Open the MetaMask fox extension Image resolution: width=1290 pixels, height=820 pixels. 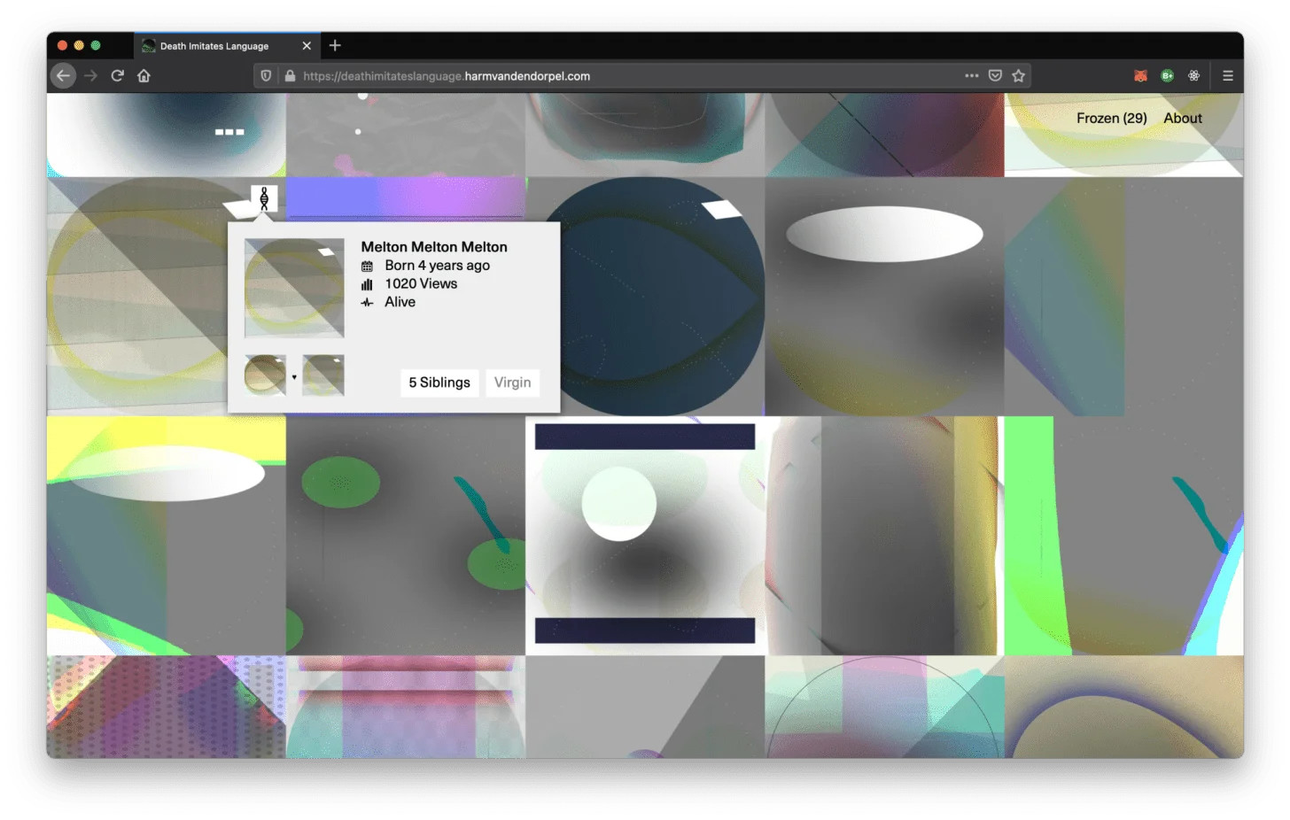coord(1140,76)
